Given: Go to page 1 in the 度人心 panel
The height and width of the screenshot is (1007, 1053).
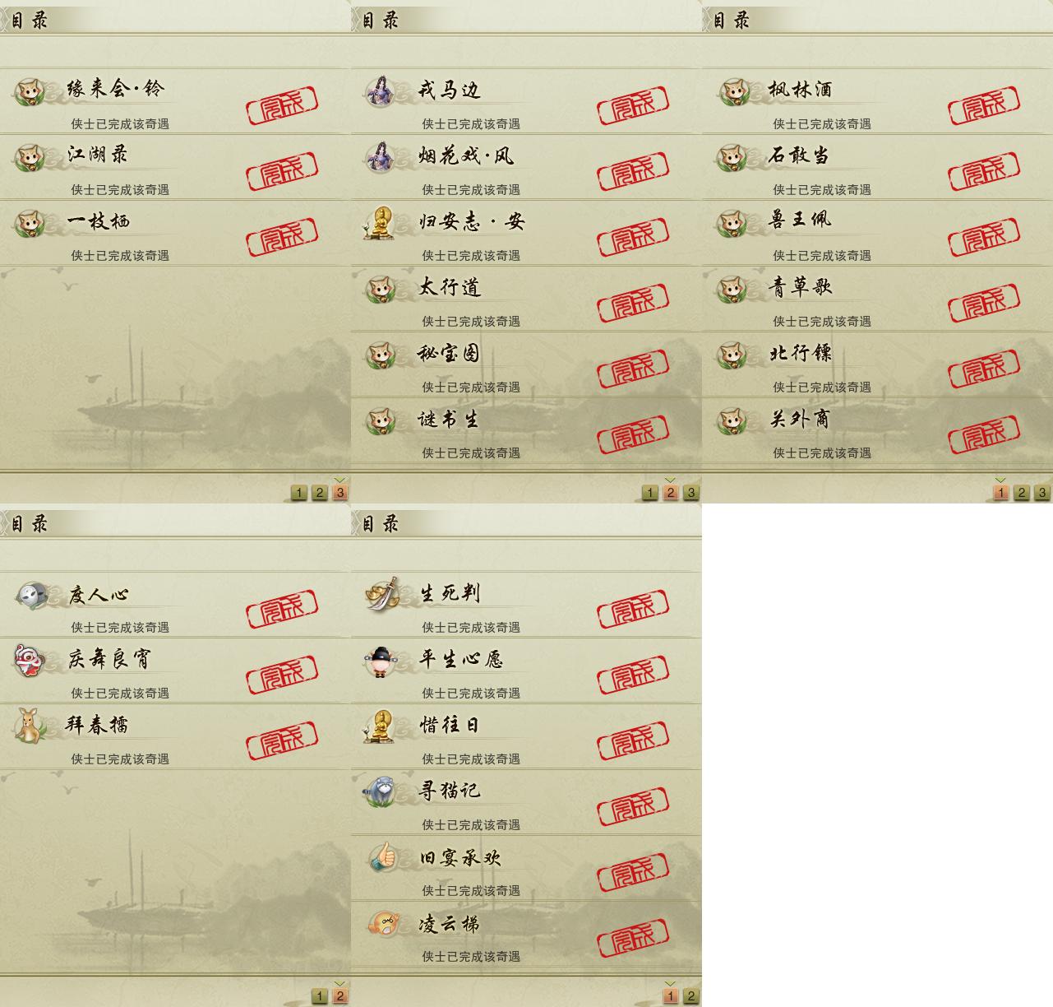Looking at the screenshot, I should [319, 996].
